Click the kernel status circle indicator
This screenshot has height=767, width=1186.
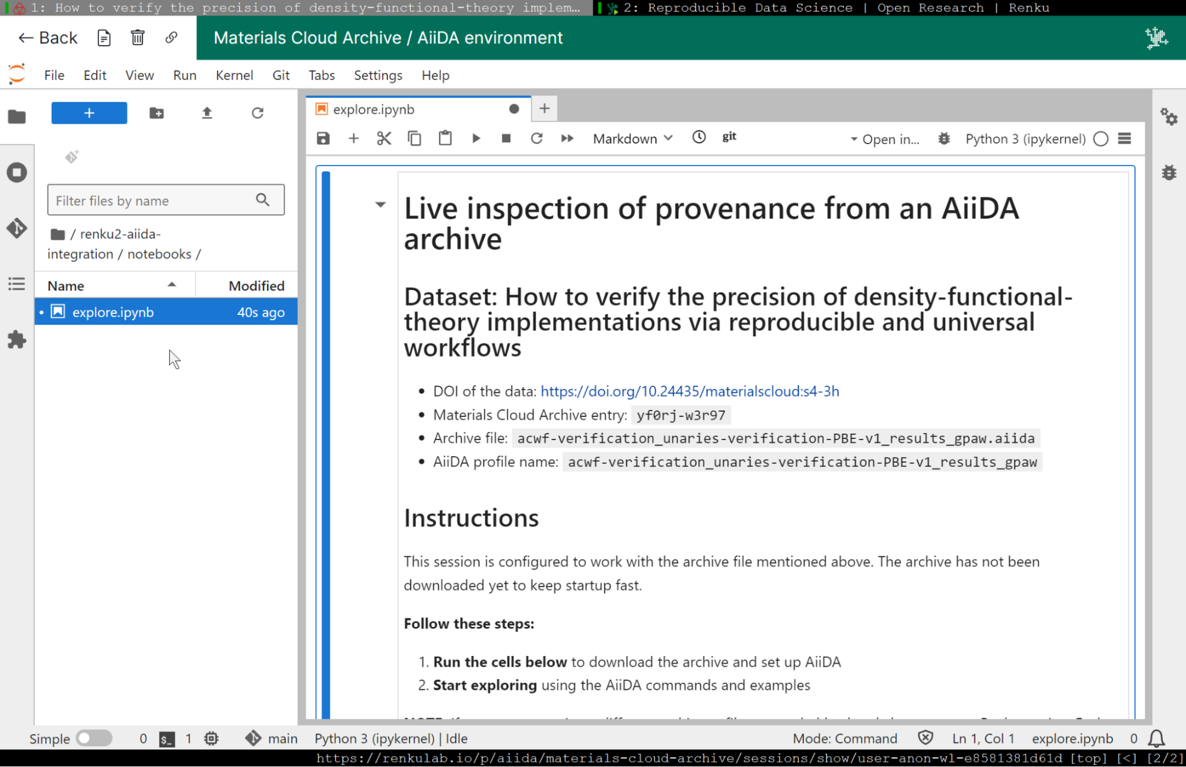coord(1101,139)
